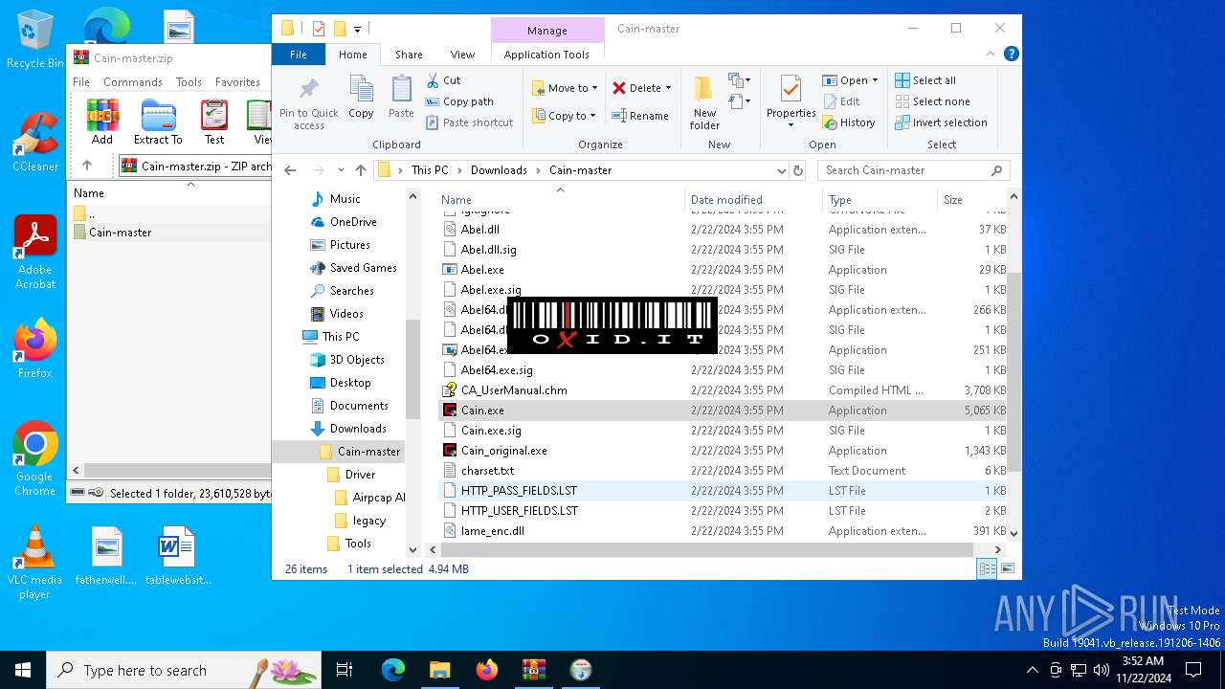Click Select all in ribbon
The height and width of the screenshot is (689, 1225).
[x=924, y=80]
